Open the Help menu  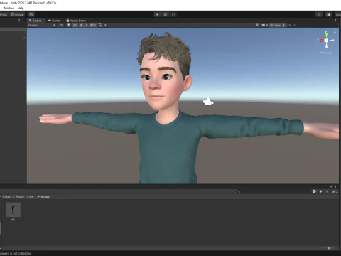click(x=21, y=8)
